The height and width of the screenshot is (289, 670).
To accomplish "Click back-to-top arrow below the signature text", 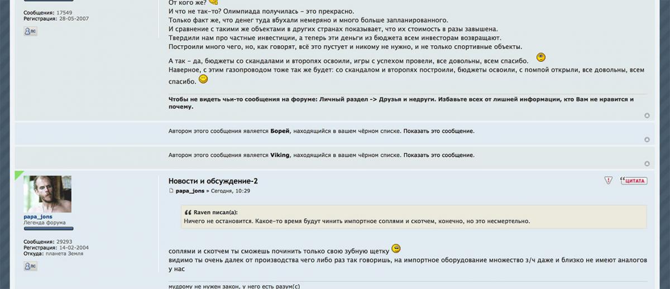I will coord(647,115).
